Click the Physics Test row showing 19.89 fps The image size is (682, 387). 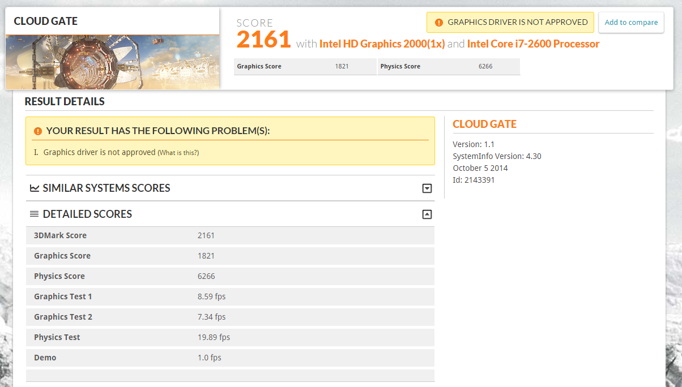tap(229, 337)
